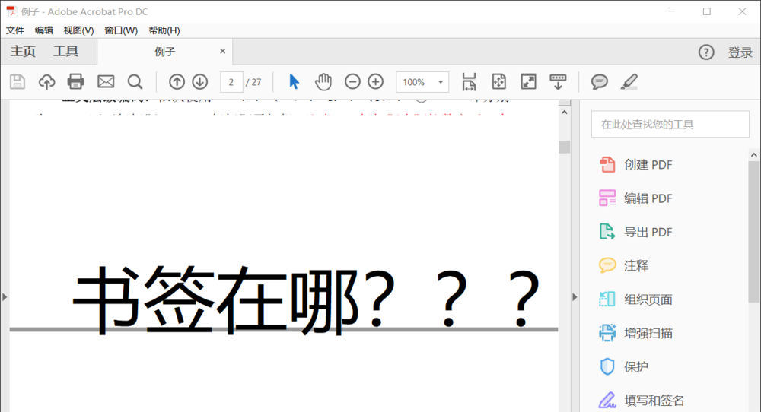Click the upload to cloud icon
The height and width of the screenshot is (412, 761).
coord(46,82)
